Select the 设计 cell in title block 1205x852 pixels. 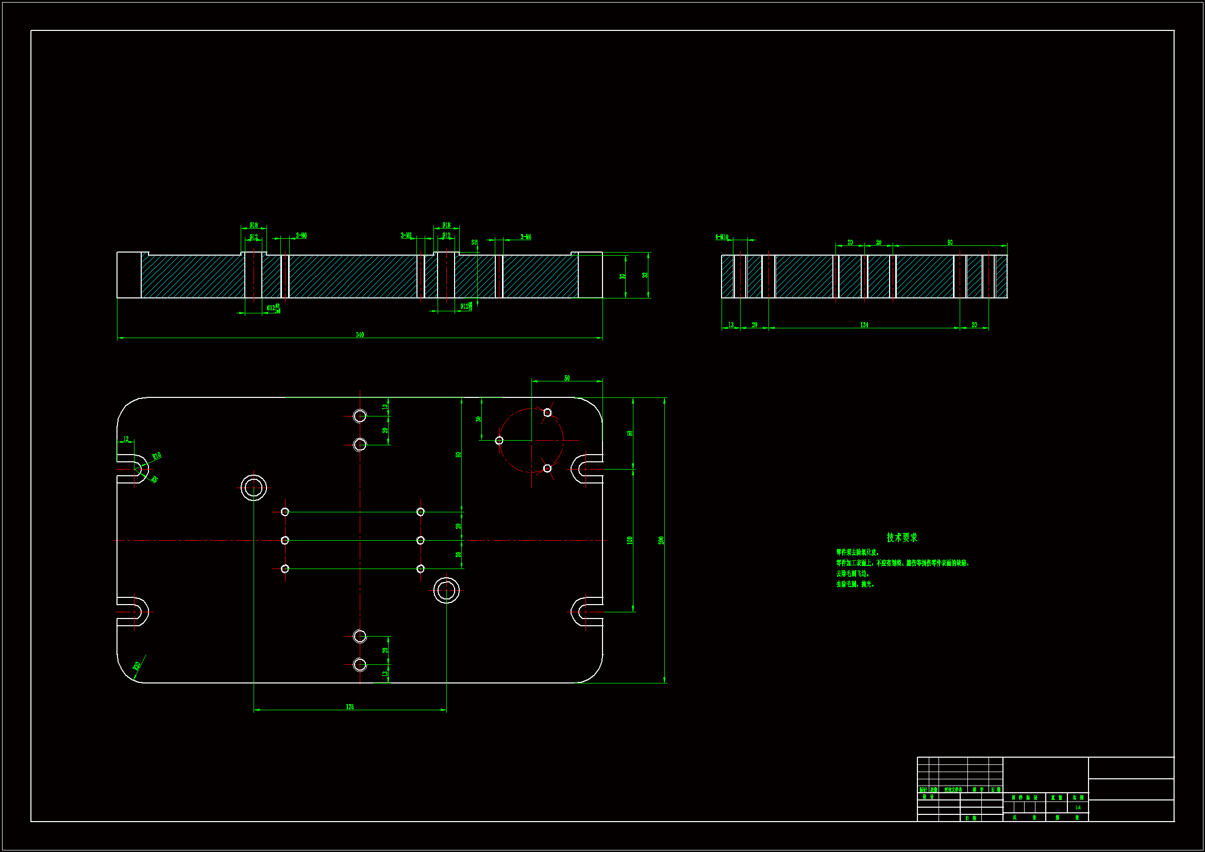point(928,796)
